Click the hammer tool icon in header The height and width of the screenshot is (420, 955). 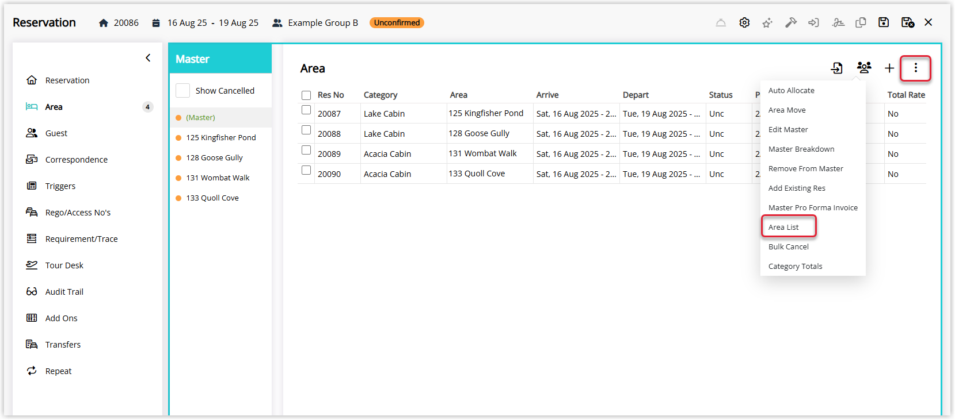[791, 23]
